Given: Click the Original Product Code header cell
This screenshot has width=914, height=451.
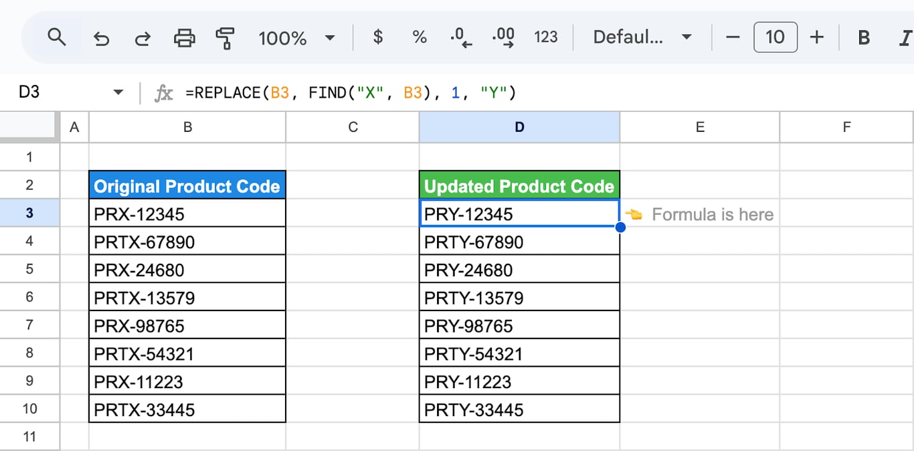Looking at the screenshot, I should pyautogui.click(x=187, y=185).
